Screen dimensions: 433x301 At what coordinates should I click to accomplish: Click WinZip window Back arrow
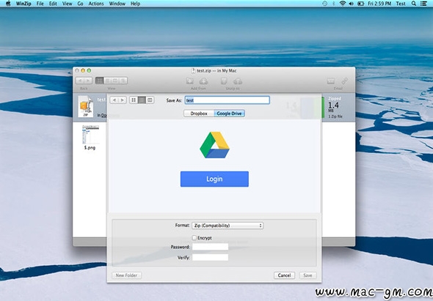80,81
